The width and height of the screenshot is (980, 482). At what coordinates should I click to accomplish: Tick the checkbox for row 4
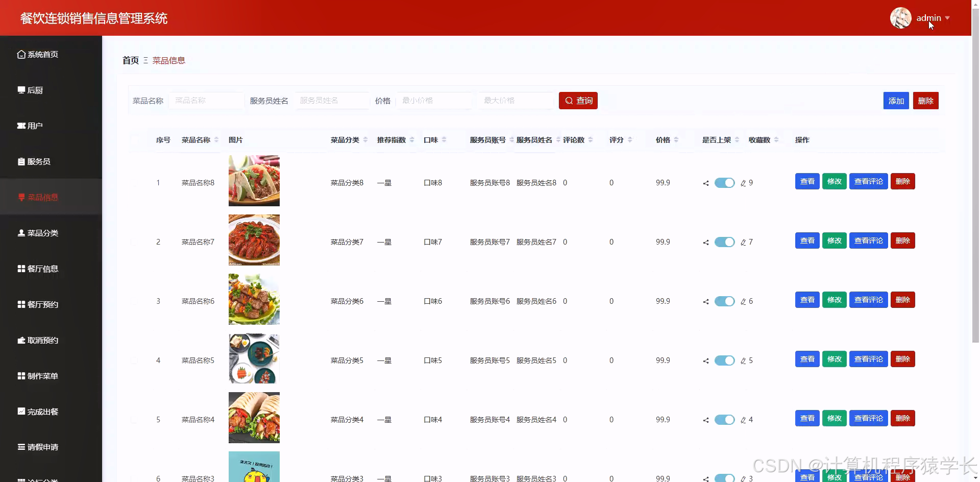click(x=134, y=360)
